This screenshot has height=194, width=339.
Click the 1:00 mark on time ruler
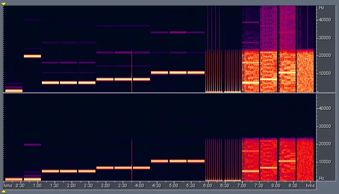click(37, 186)
